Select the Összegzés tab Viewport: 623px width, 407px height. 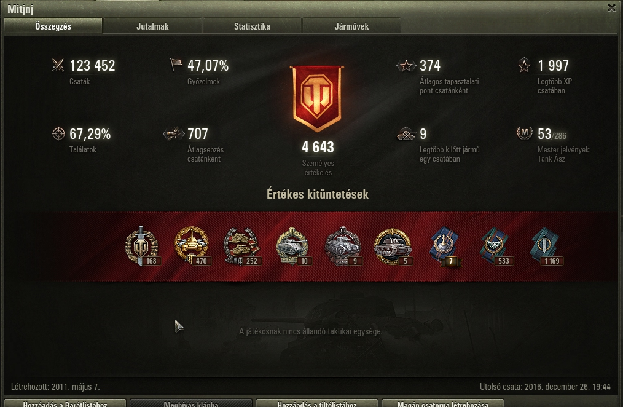(x=53, y=26)
